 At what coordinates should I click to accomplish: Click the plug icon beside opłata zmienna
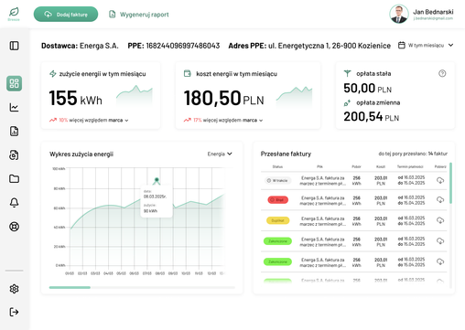[347, 103]
